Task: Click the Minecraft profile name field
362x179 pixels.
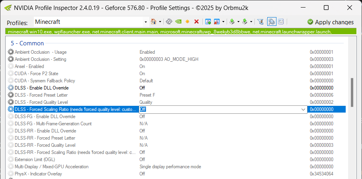Action: pyautogui.click(x=89, y=22)
